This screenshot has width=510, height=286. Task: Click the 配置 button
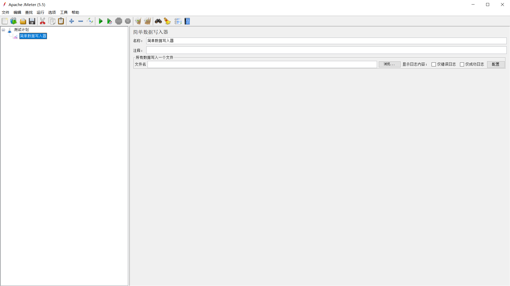pos(495,64)
